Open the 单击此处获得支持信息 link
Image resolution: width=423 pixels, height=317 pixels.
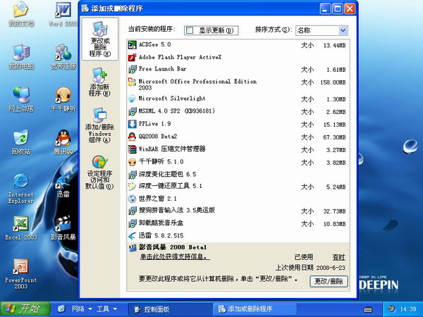pyautogui.click(x=175, y=256)
